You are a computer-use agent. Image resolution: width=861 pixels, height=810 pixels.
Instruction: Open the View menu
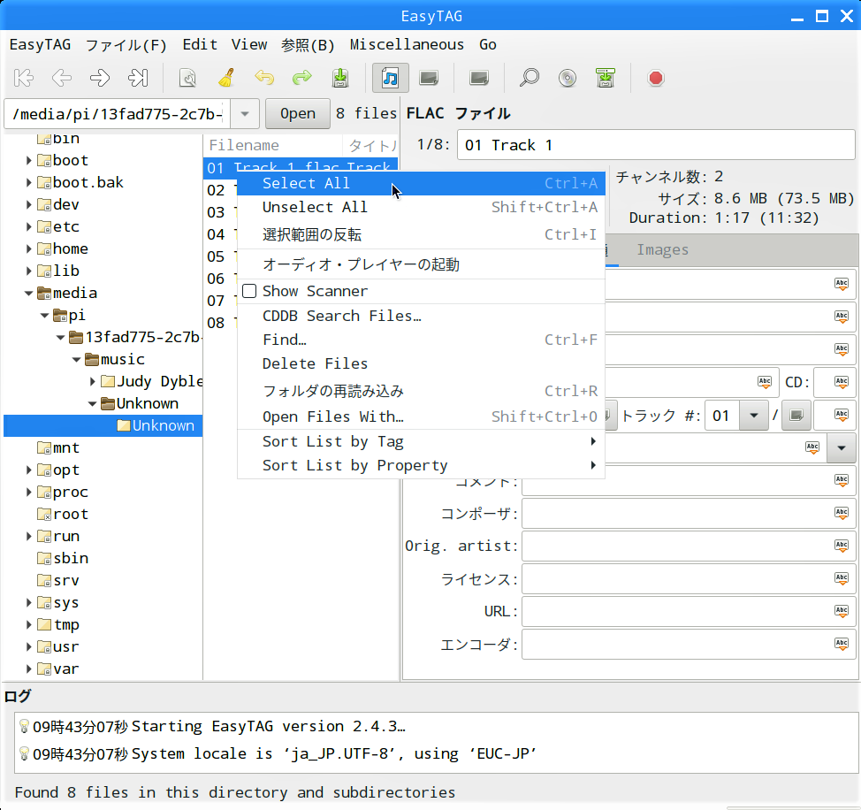(249, 44)
